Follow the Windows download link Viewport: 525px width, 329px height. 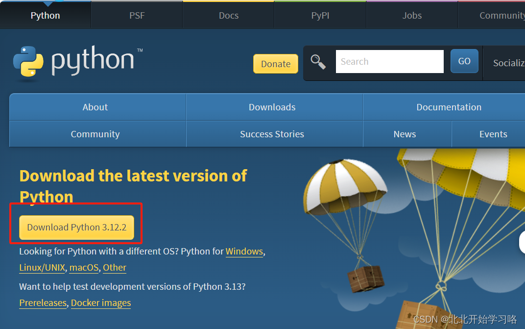click(244, 251)
